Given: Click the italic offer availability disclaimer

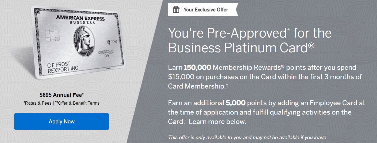Looking at the screenshot, I should 248,138.
